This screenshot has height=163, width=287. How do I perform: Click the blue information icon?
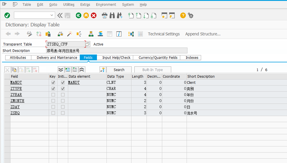[x=119, y=34]
